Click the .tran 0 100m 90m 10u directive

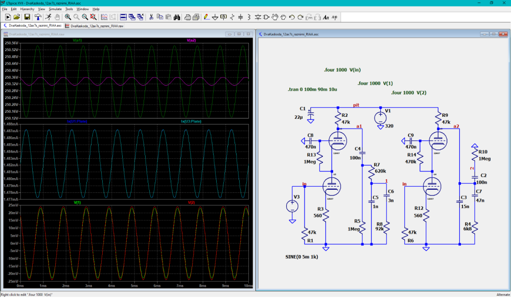(x=312, y=89)
